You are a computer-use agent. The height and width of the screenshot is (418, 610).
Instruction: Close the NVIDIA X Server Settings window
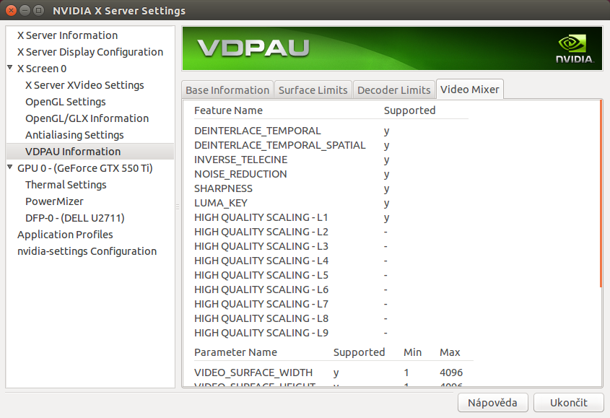[12, 11]
